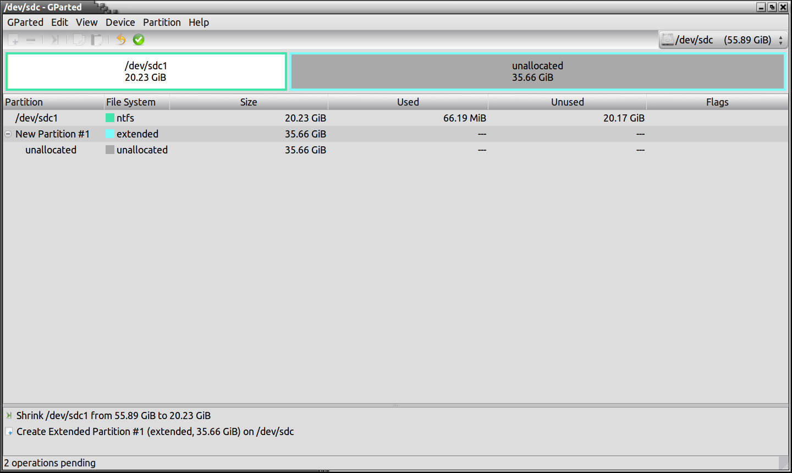This screenshot has height=473, width=792.
Task: Click the shrink operation icon in pending list
Action: click(9, 416)
